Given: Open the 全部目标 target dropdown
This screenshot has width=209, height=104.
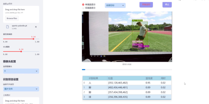Looking at the screenshot, I should click(x=115, y=5).
